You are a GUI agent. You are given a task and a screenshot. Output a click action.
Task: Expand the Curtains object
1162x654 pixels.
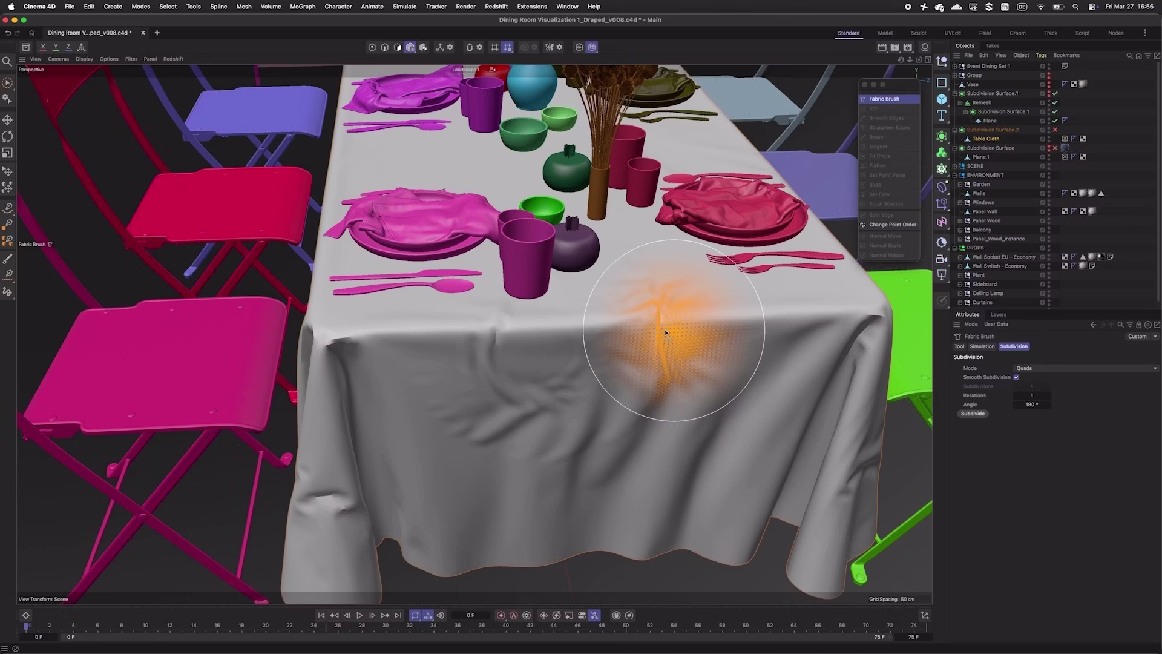960,302
